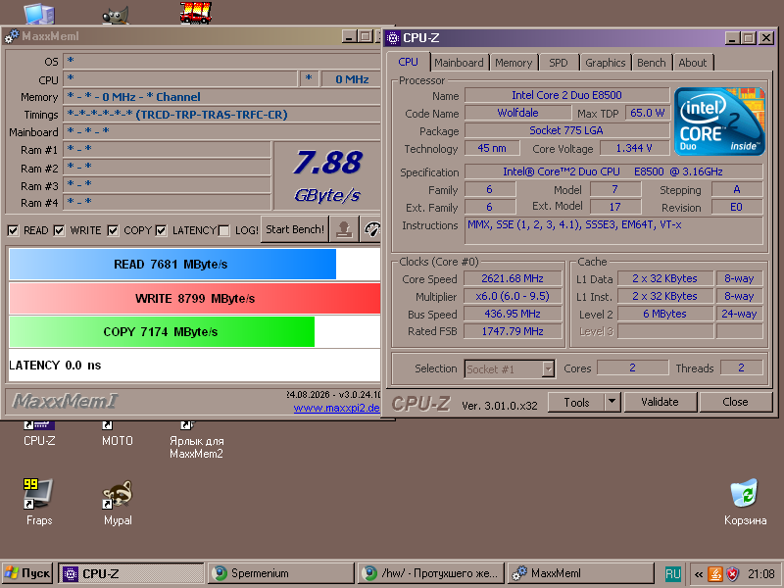The image size is (784, 588).
Task: Launch the Mypal raccoon browser icon
Action: tap(118, 502)
